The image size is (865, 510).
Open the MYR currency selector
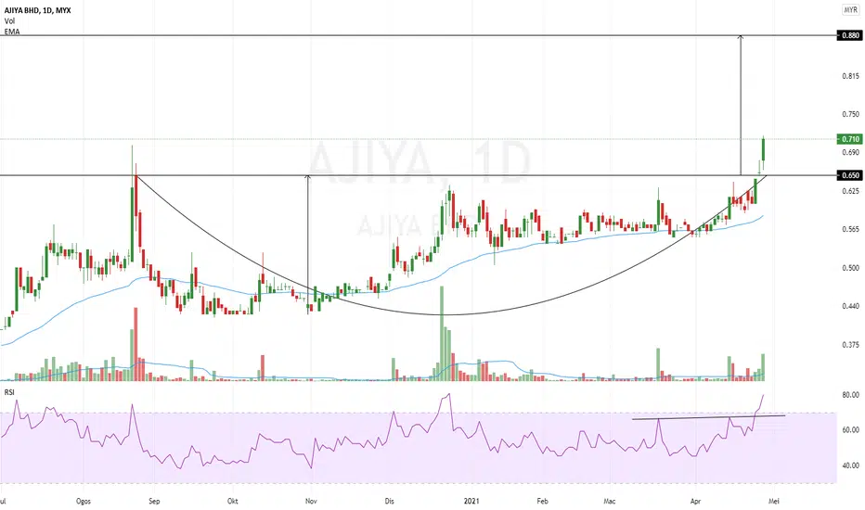click(850, 10)
